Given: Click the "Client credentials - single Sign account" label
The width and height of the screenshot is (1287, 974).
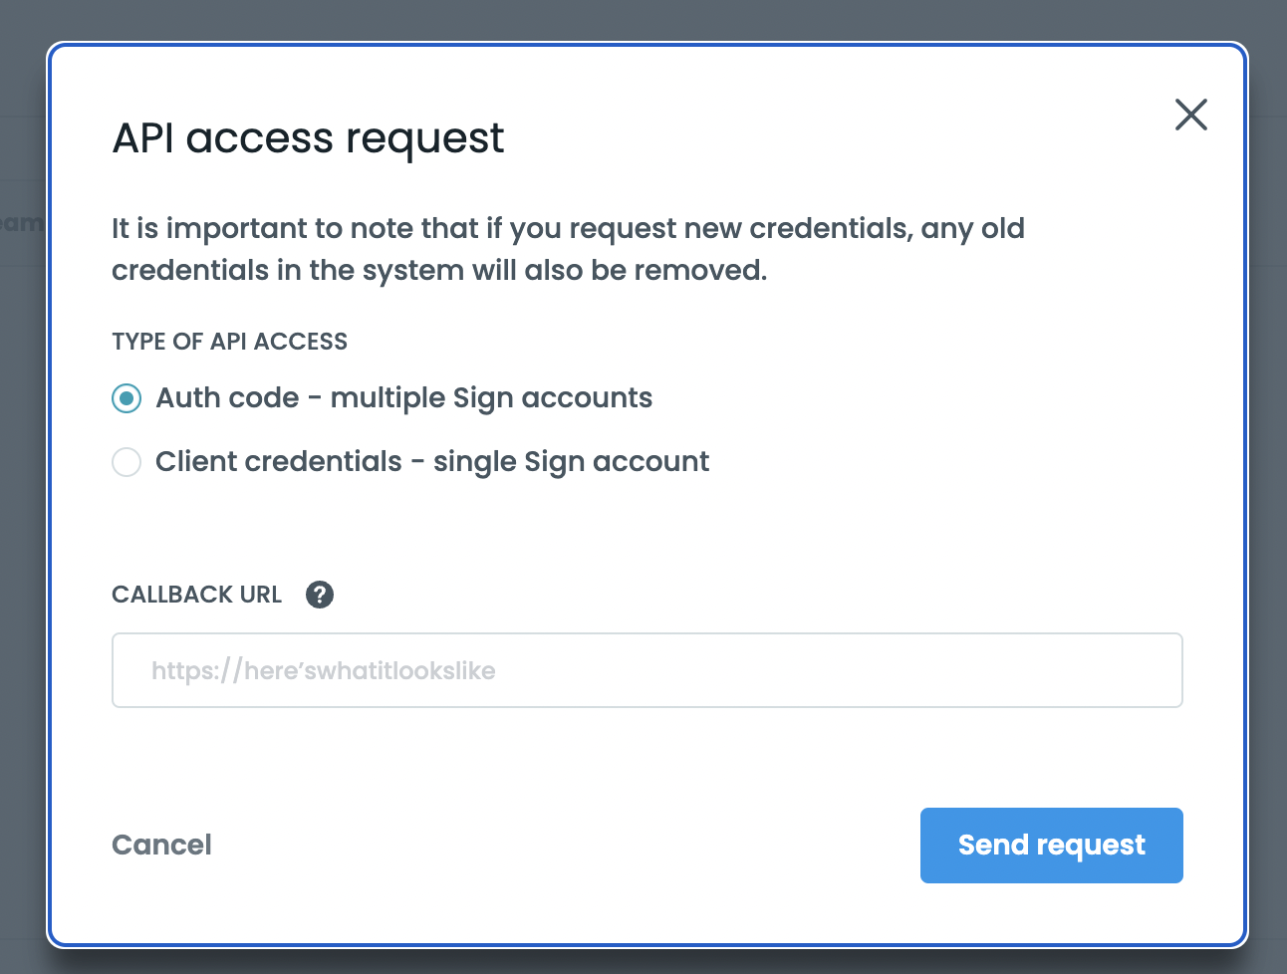Looking at the screenshot, I should pos(431,462).
